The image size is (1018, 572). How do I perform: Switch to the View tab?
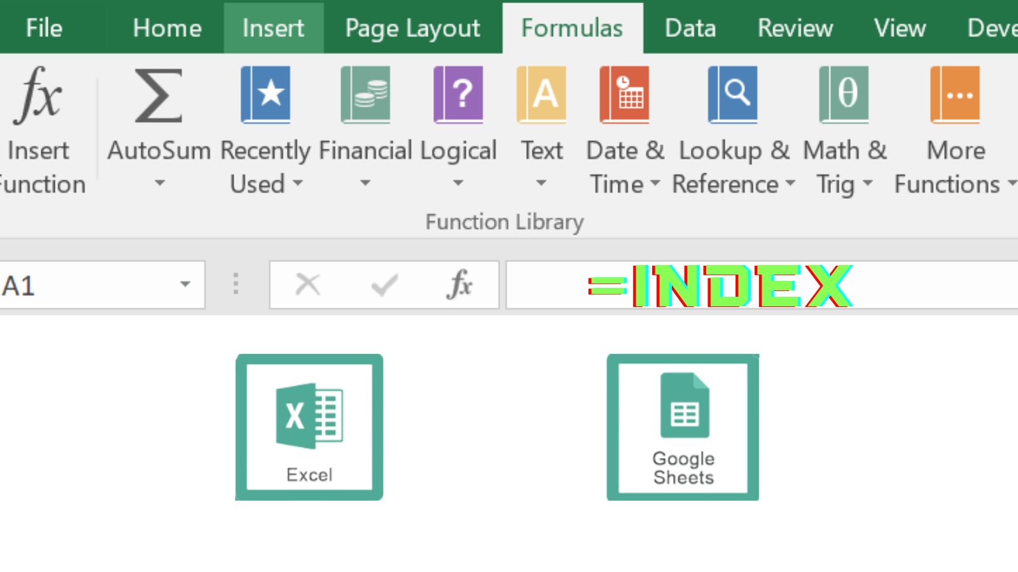click(900, 28)
